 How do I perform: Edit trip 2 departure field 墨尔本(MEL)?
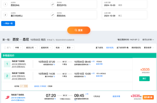point(17,16)
